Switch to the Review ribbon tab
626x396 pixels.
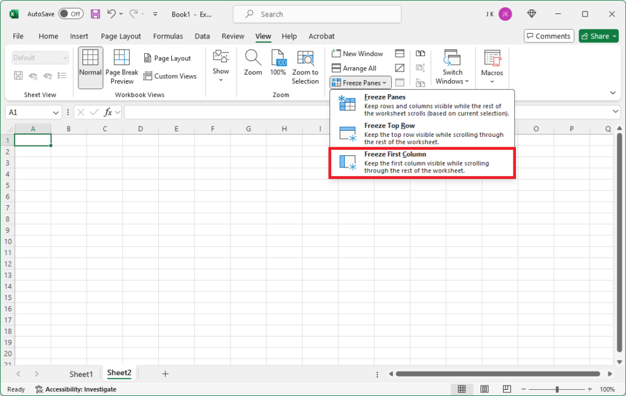[233, 36]
